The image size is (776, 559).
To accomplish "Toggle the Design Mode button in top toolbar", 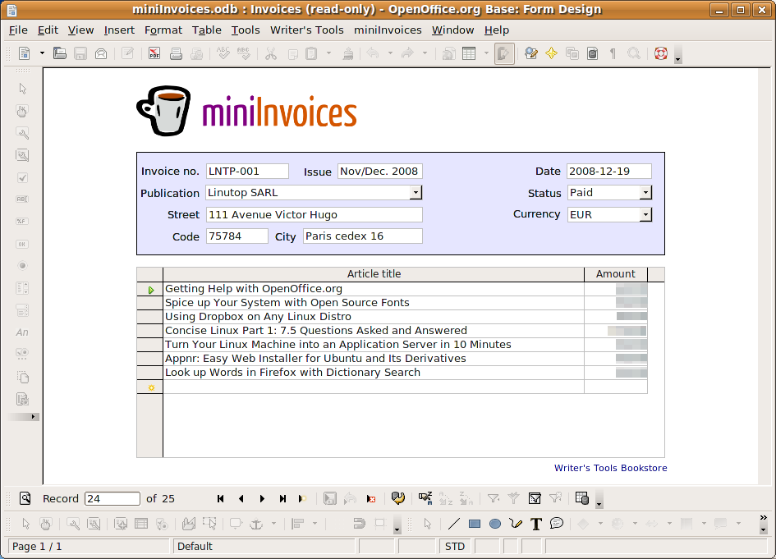I will (x=504, y=53).
